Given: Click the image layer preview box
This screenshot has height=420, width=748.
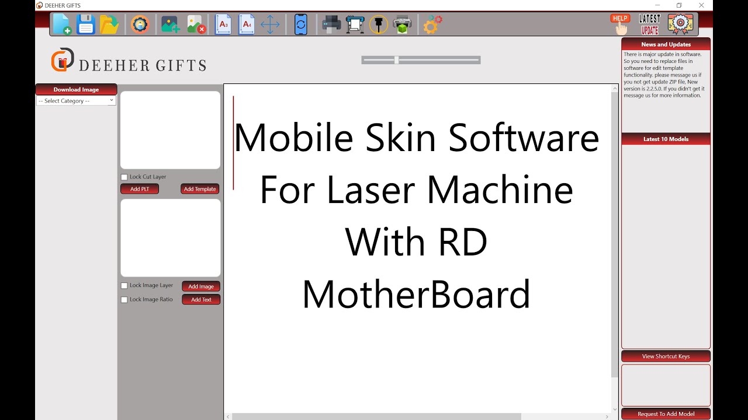Looking at the screenshot, I should (170, 238).
